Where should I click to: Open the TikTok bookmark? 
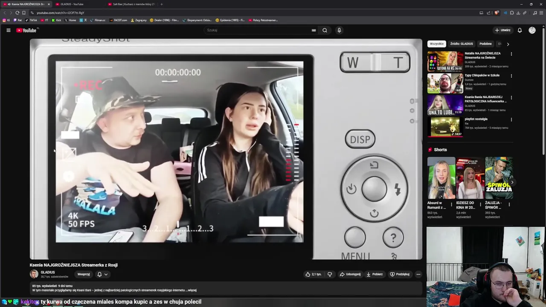[31, 20]
